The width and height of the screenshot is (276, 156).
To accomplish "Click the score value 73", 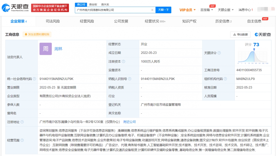I will click(x=256, y=45).
